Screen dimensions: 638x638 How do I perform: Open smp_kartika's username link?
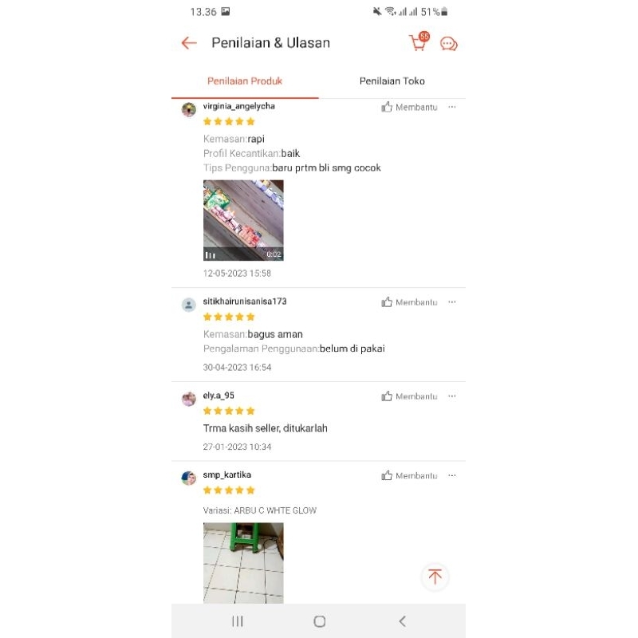227,475
